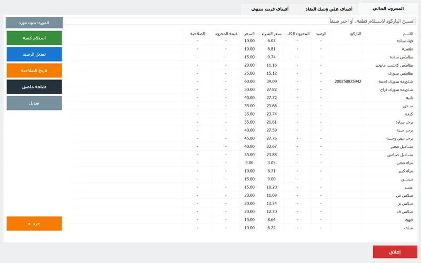Select the برجر بيض وجبنه item
The width and height of the screenshot is (421, 263).
tap(399, 138)
